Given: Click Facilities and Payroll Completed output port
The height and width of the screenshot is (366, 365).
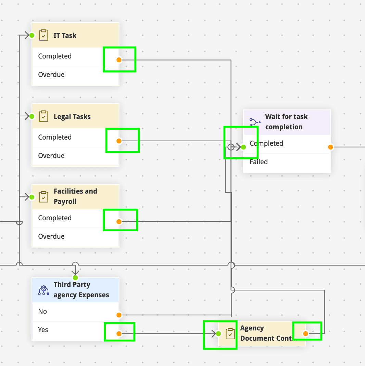Looking at the screenshot, I should [x=119, y=222].
